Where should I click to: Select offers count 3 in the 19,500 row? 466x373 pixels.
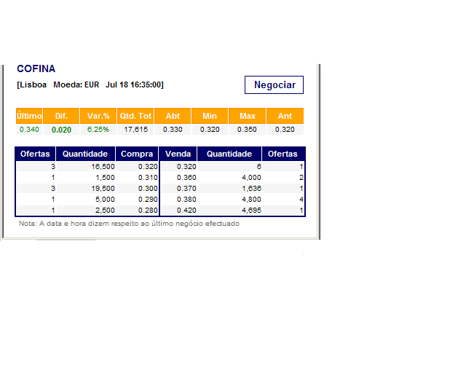coord(53,189)
